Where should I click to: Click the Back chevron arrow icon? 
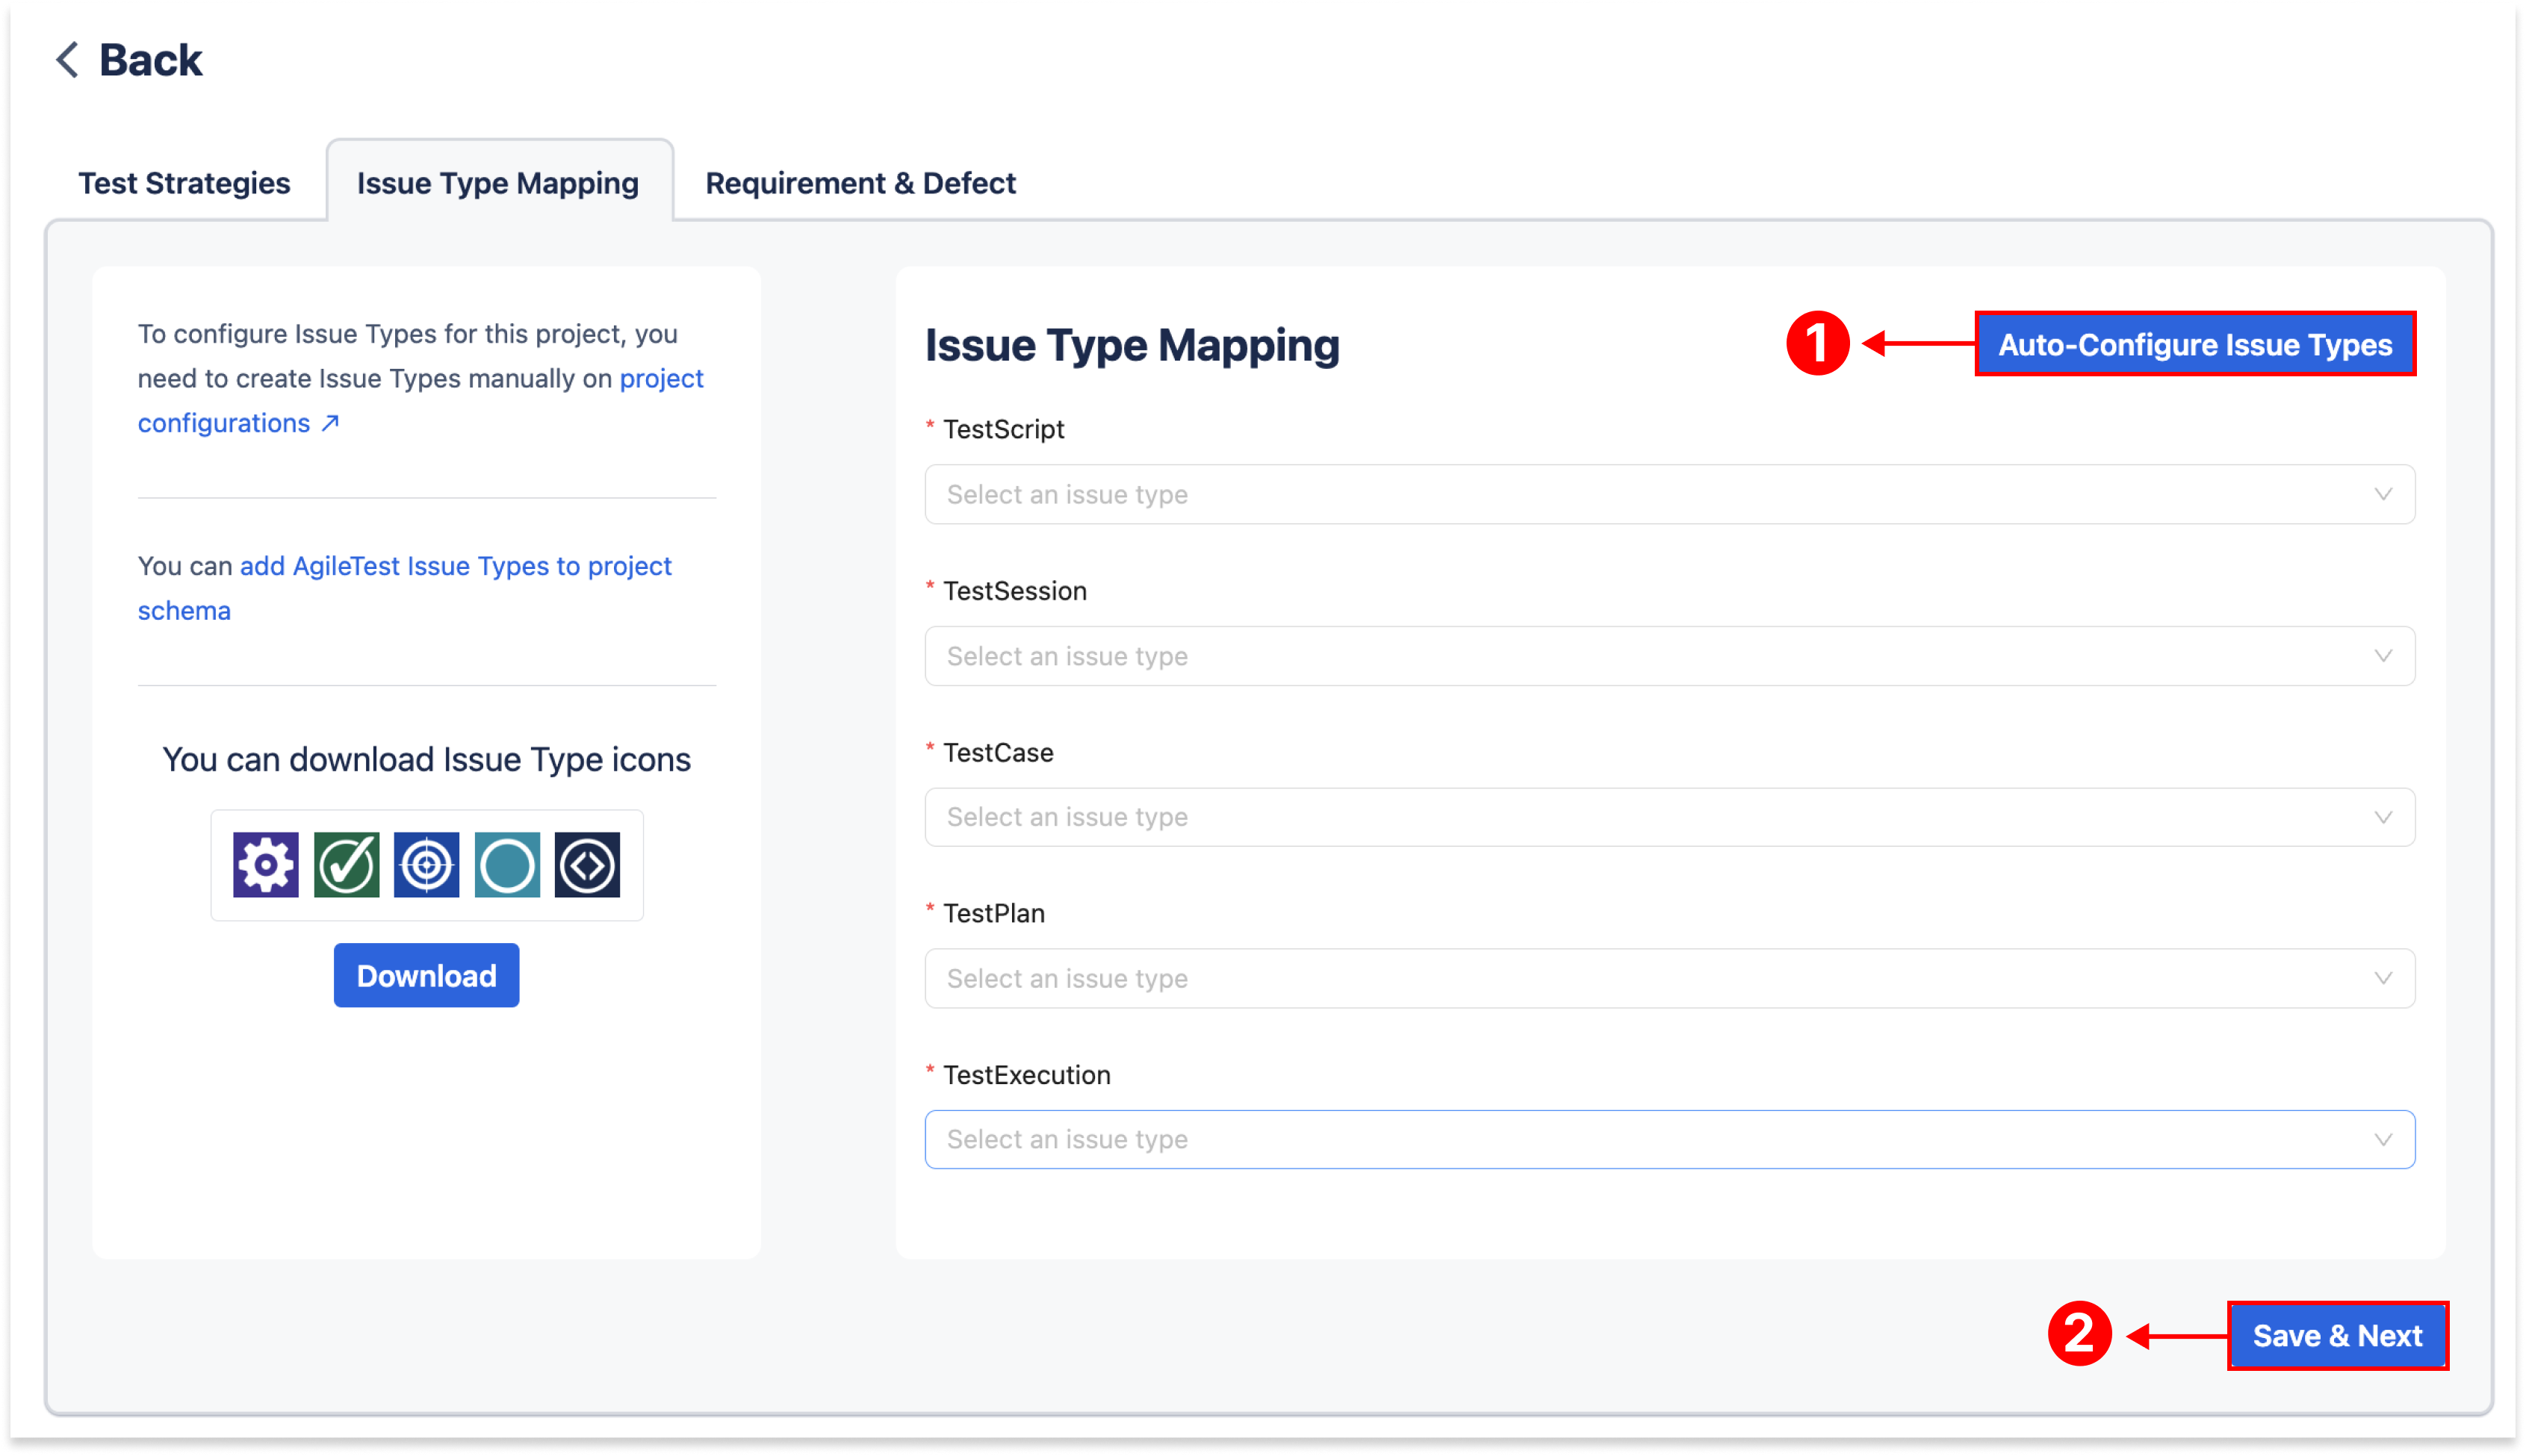click(x=67, y=60)
